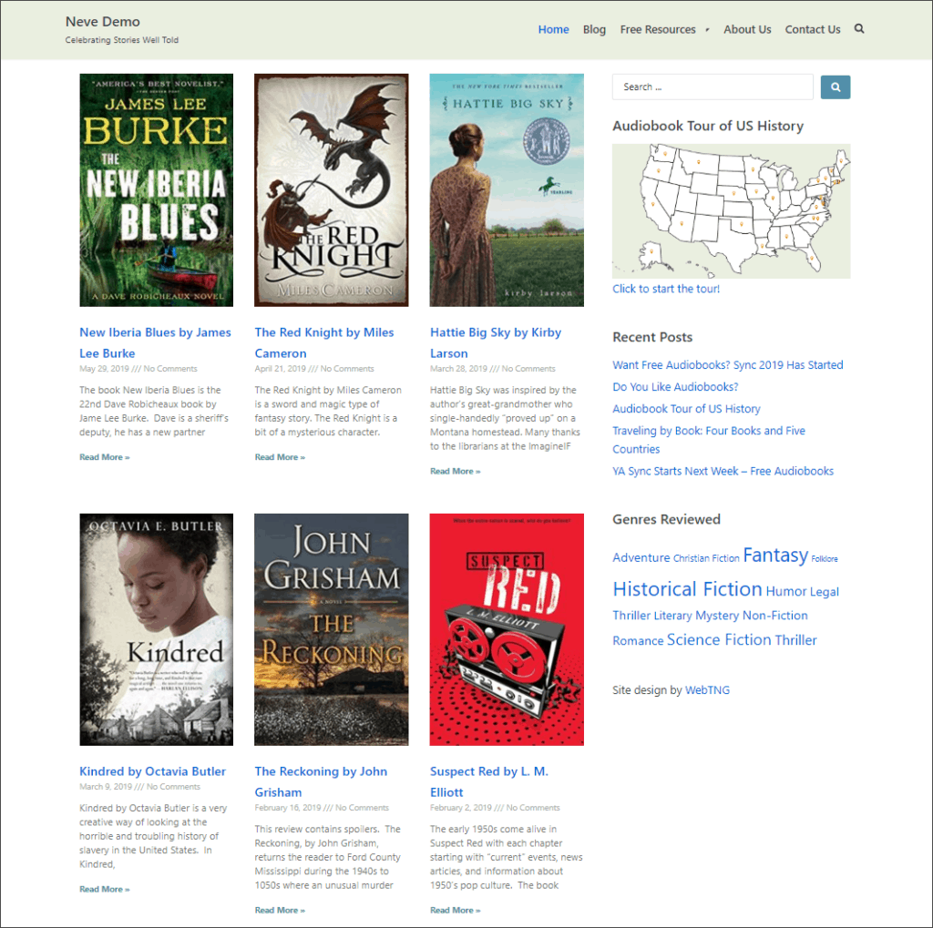The image size is (933, 928).
Task: Open Kindred book cover image
Action: [x=157, y=629]
